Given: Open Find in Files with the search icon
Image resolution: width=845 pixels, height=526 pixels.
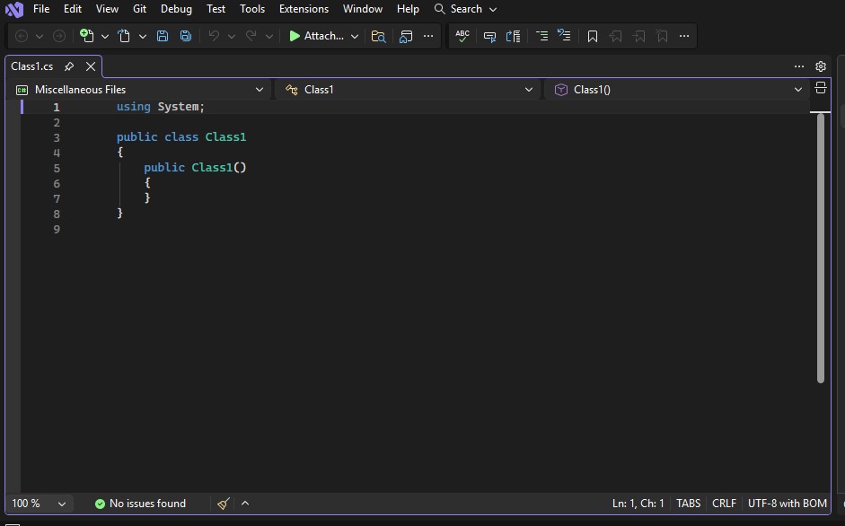Looking at the screenshot, I should 378,36.
